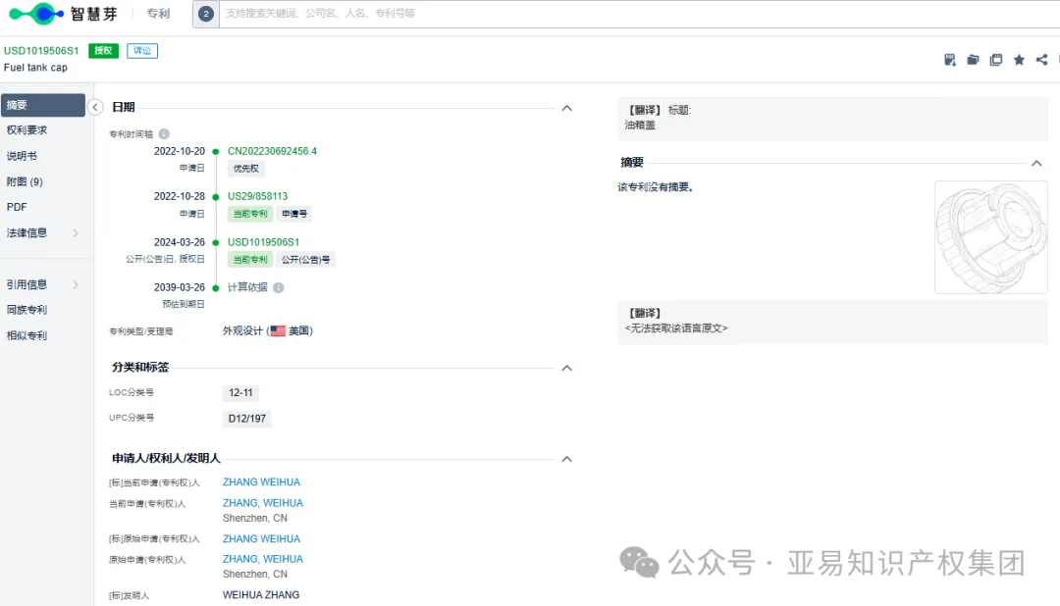This screenshot has height=606, width=1060.
Task: Share this patent via share icon
Action: (x=1041, y=60)
